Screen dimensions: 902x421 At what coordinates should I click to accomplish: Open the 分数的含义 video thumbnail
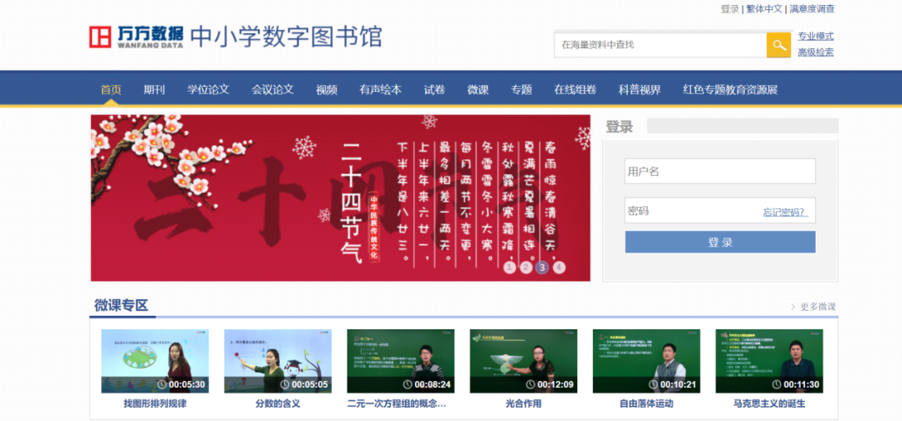278,361
